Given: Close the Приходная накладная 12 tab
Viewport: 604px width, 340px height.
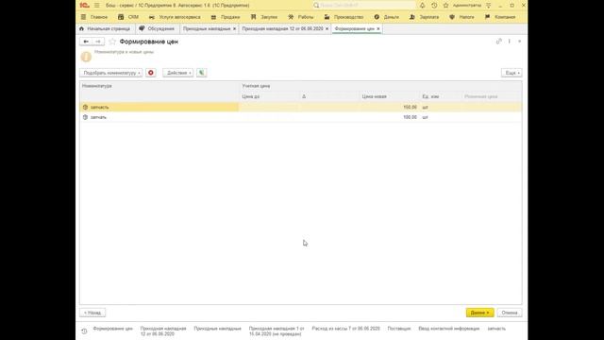Looking at the screenshot, I should point(327,29).
